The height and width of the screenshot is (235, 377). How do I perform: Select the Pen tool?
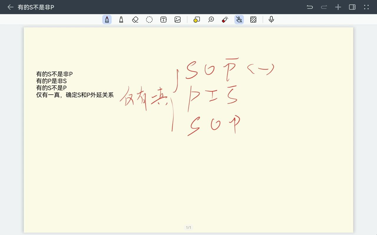[107, 19]
